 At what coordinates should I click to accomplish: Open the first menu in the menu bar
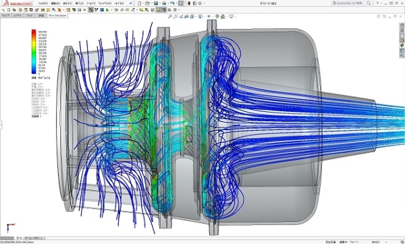[43, 3]
